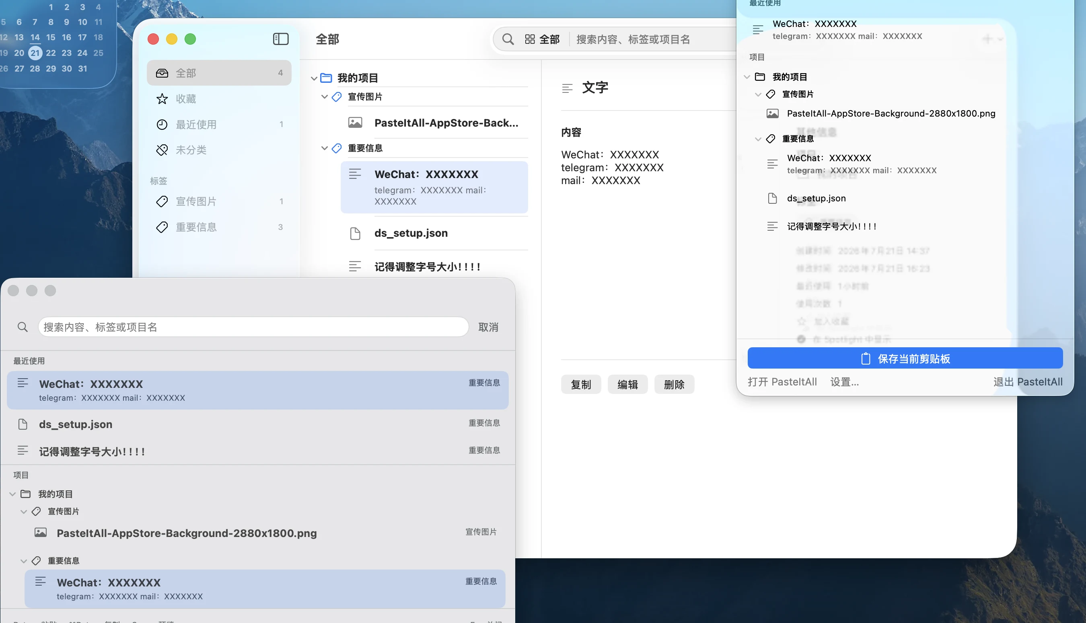Image resolution: width=1086 pixels, height=623 pixels.
Task: Select the 重要信息 tag in the sidebar
Action: (x=219, y=227)
